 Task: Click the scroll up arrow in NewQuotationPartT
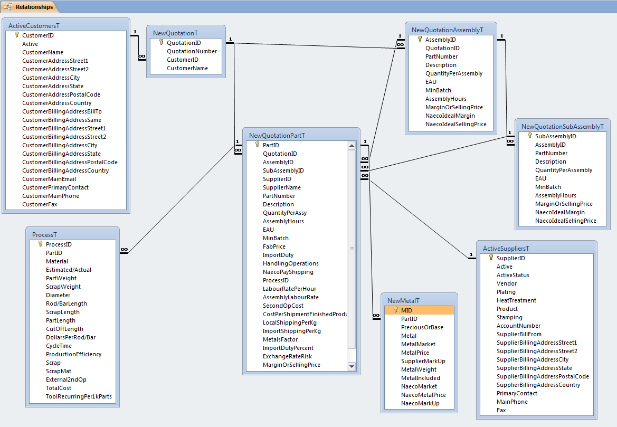point(352,146)
